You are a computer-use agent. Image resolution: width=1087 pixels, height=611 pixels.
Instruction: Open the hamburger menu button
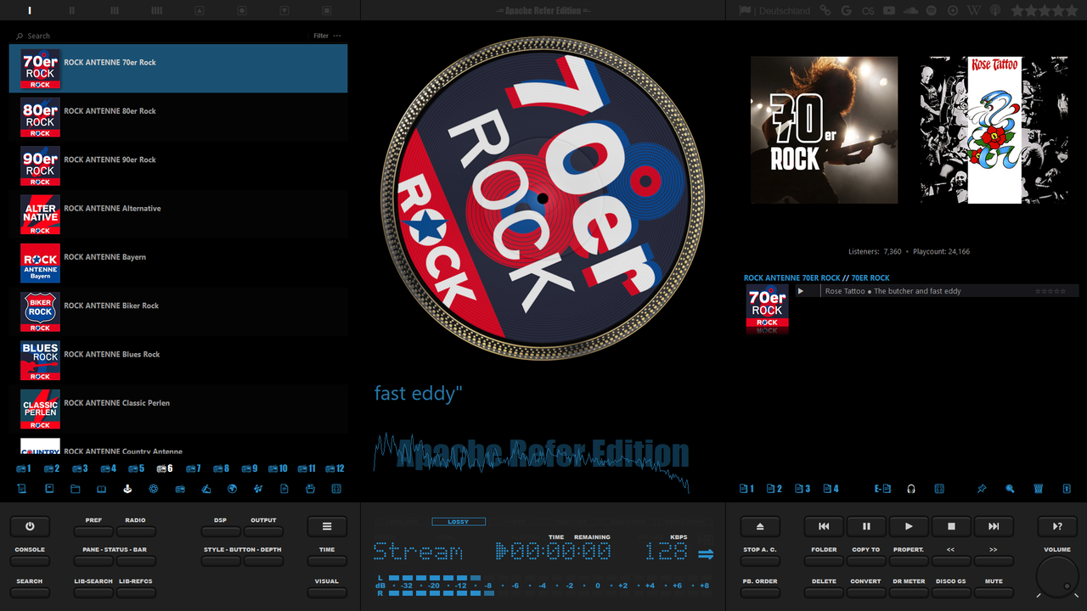tap(327, 526)
